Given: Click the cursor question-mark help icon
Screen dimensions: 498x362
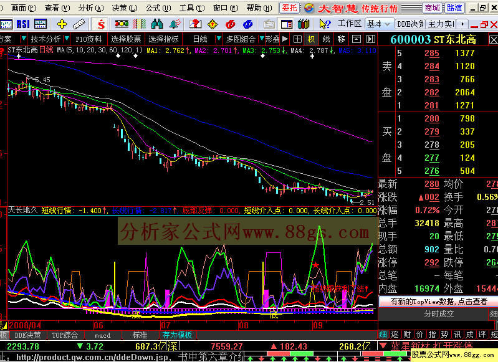Looking at the screenshot, I should tap(325, 24).
